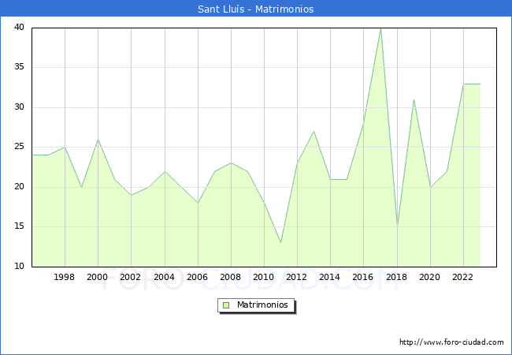The width and height of the screenshot is (512, 355).
Task: Click the chart title 'Sant Lluís - Matrimonios'
Action: [256, 9]
